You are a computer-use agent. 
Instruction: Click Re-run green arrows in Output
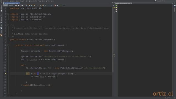point(116,5)
